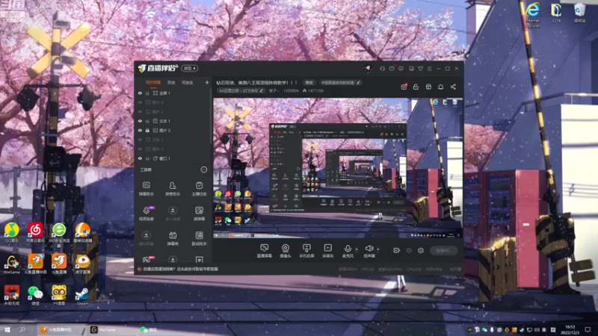Mute the 扬声器 speaker
The image size is (598, 336).
(369, 251)
